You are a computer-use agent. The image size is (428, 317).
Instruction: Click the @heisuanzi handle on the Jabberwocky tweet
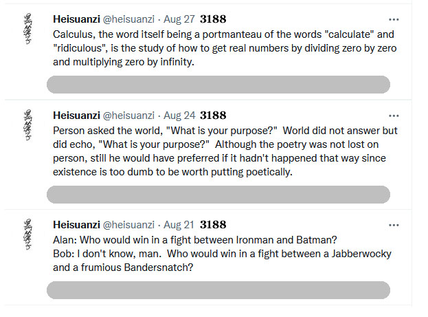128,225
